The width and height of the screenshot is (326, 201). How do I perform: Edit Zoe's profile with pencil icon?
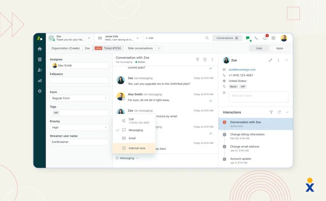point(270,60)
